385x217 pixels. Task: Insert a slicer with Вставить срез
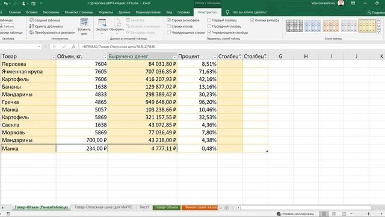(x=84, y=27)
